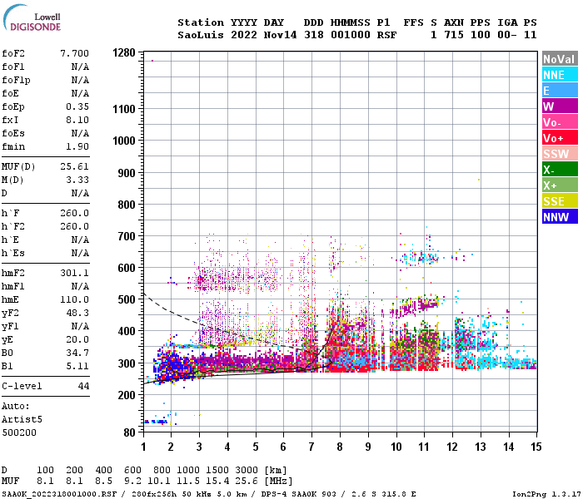The image size is (583, 499).
Task: Click the 500200 version number
Action: pos(19,433)
